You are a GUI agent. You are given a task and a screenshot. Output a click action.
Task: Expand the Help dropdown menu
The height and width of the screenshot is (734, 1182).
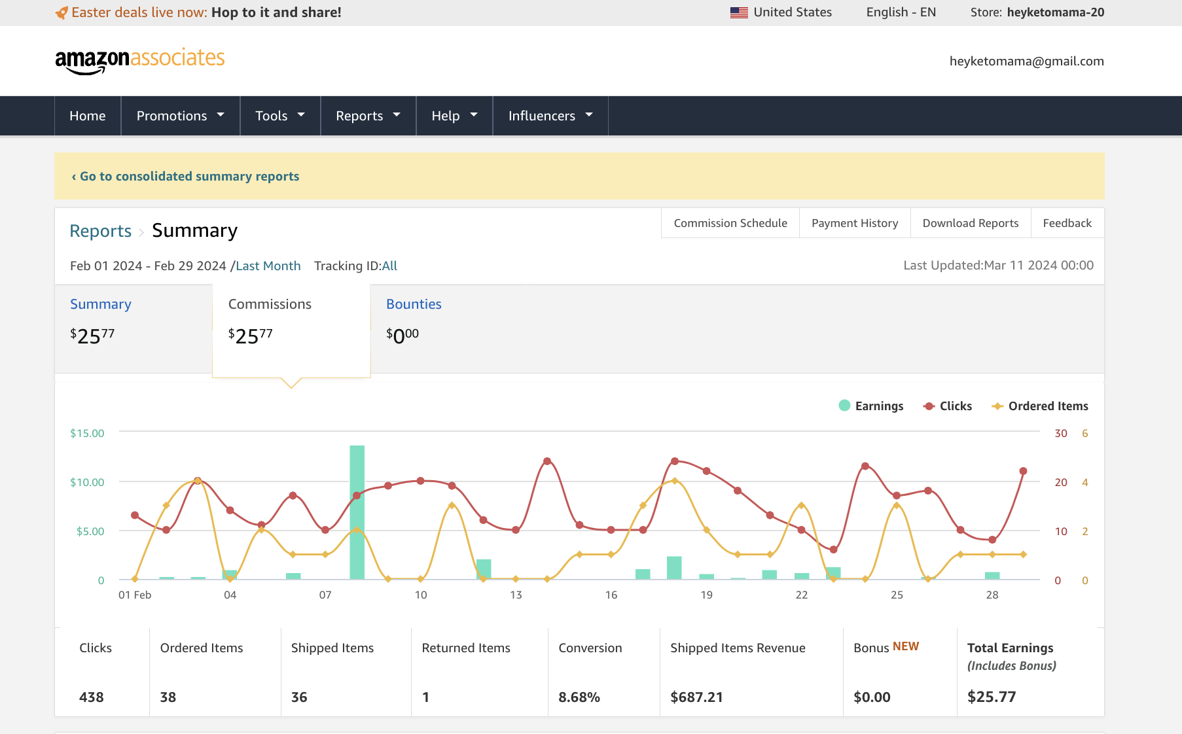454,116
